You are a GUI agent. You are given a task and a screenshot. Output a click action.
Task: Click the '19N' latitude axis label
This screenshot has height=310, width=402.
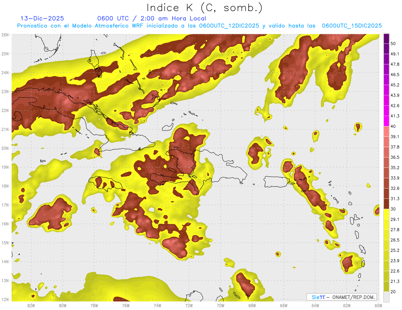[x=5, y=167]
